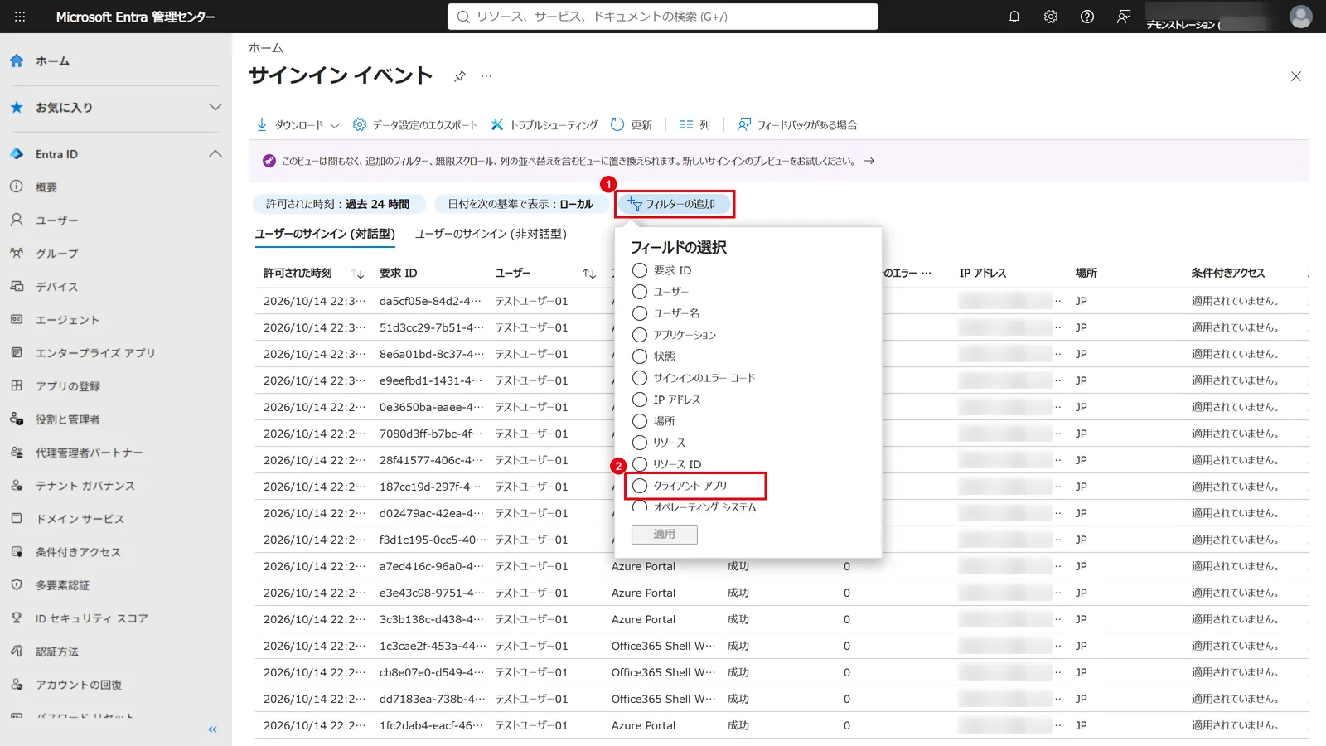Pin the サインイン イベント page
The image size is (1326, 746).
click(x=460, y=76)
